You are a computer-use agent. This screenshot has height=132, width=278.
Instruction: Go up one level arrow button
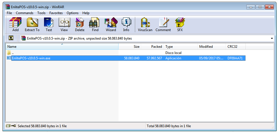click(x=11, y=38)
